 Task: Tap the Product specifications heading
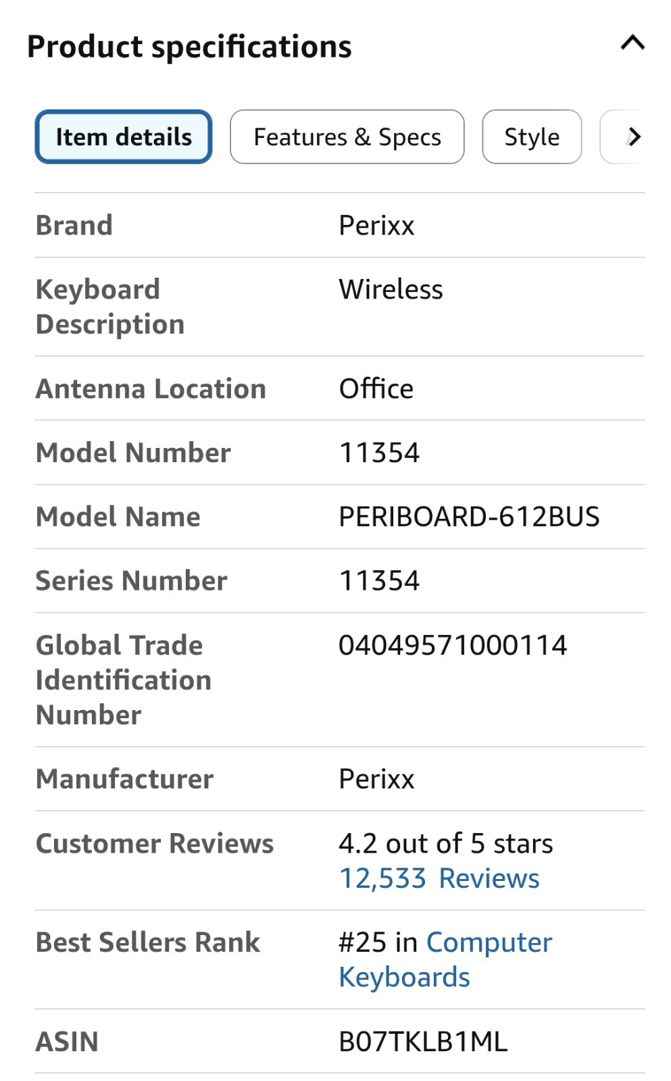(x=189, y=47)
